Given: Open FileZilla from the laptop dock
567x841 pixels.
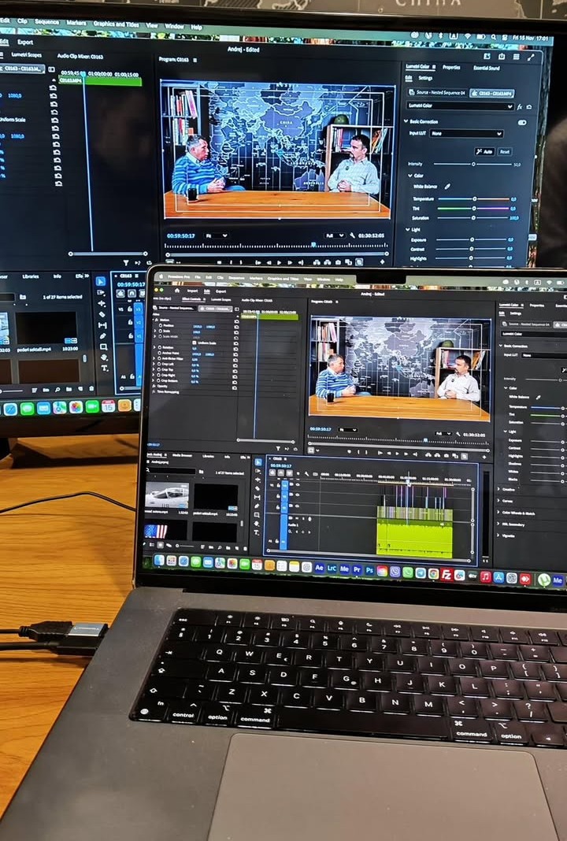Looking at the screenshot, I should pos(446,574).
